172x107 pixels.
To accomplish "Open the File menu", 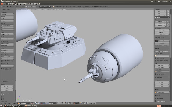I will (x=5, y=7).
